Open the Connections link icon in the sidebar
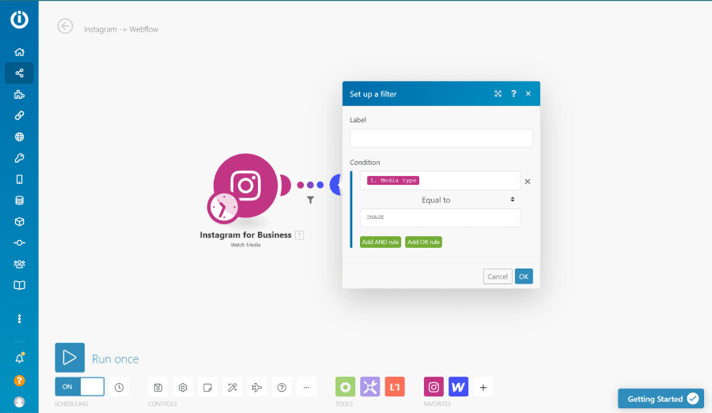This screenshot has width=712, height=413. (x=19, y=115)
